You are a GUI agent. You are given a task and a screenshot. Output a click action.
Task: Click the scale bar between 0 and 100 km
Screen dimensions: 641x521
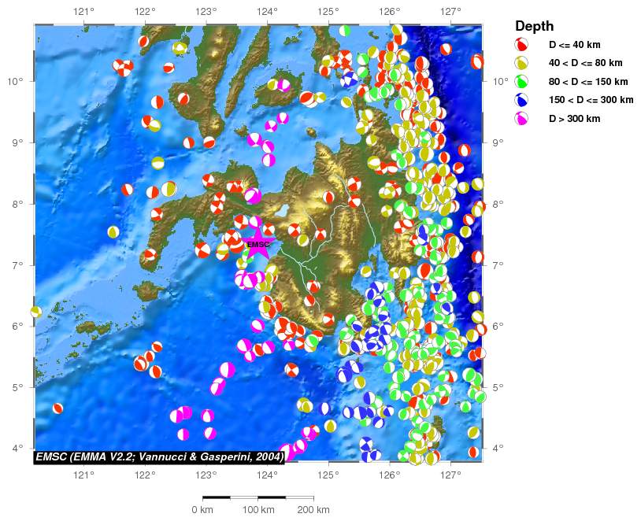click(x=230, y=497)
